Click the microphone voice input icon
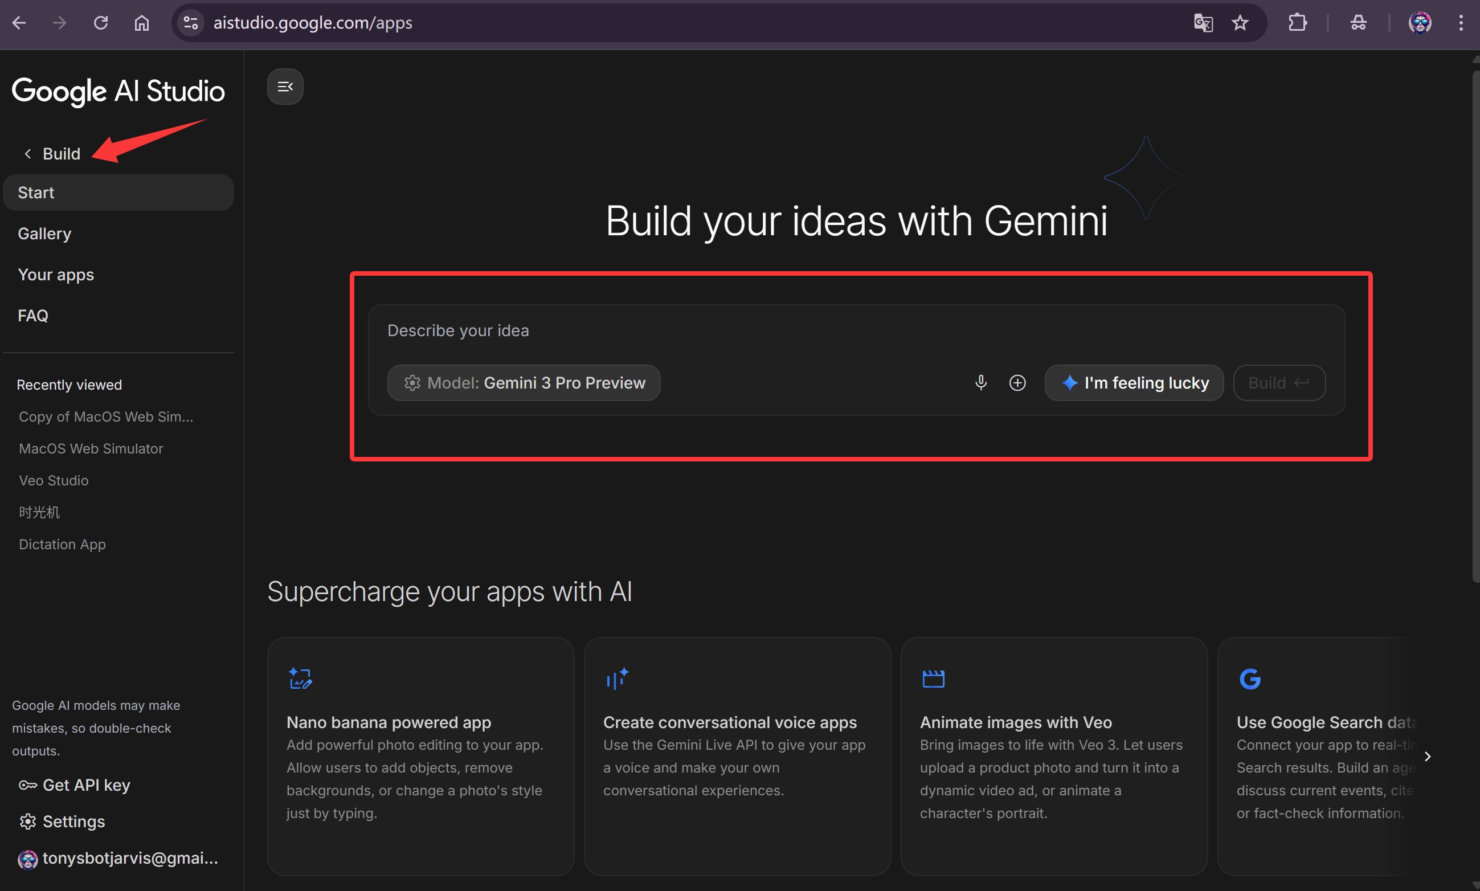 [980, 383]
